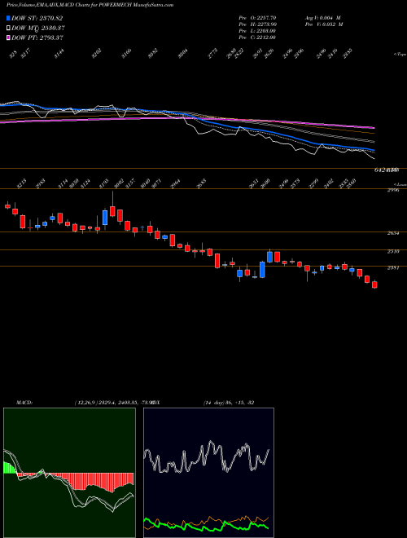
Task: Click the 2775 top value label
Action: (212, 54)
